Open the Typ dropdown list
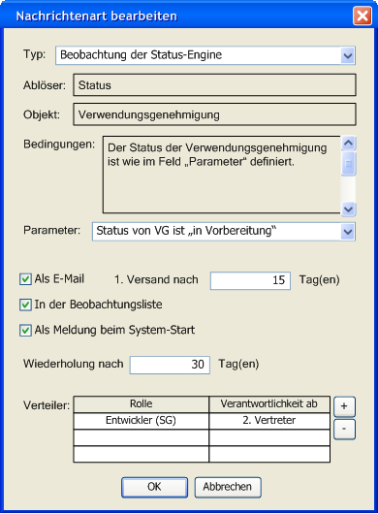378x514 pixels. (x=348, y=55)
